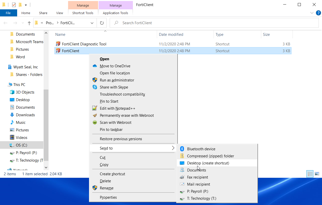
Task: Click the 3D Objects icon in navigation pane
Action: pyautogui.click(x=12, y=92)
